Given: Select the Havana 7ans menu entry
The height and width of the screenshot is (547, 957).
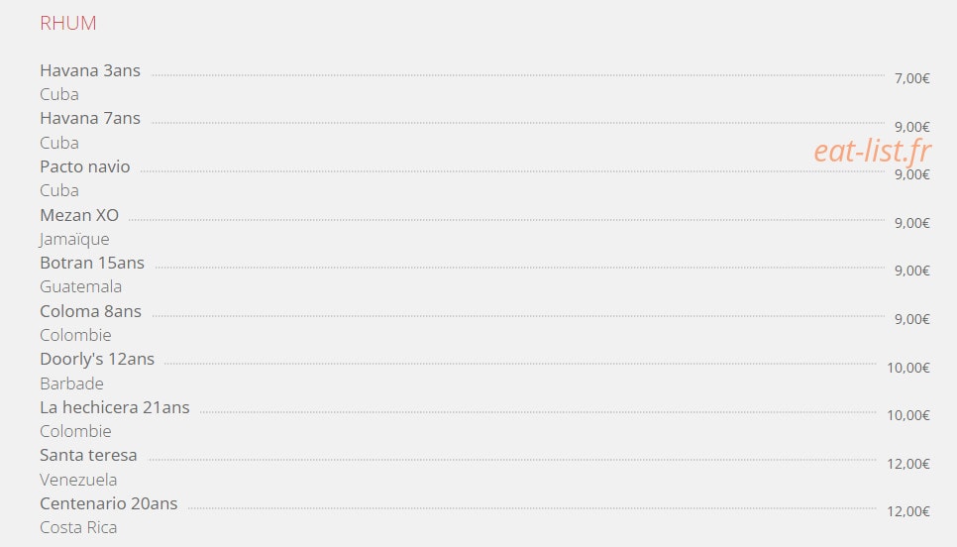Looking at the screenshot, I should pos(90,119).
